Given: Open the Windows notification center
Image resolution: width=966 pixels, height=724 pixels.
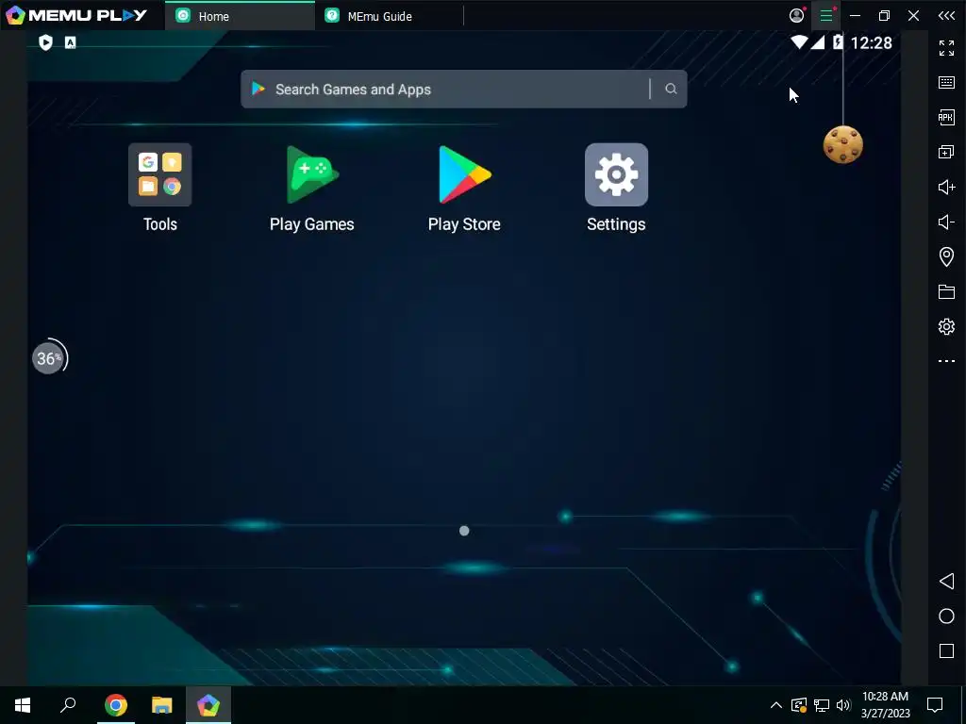Looking at the screenshot, I should click(935, 705).
